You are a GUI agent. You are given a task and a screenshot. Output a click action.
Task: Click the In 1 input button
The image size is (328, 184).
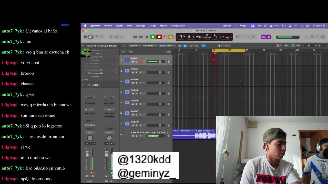pyautogui.click(x=91, y=109)
